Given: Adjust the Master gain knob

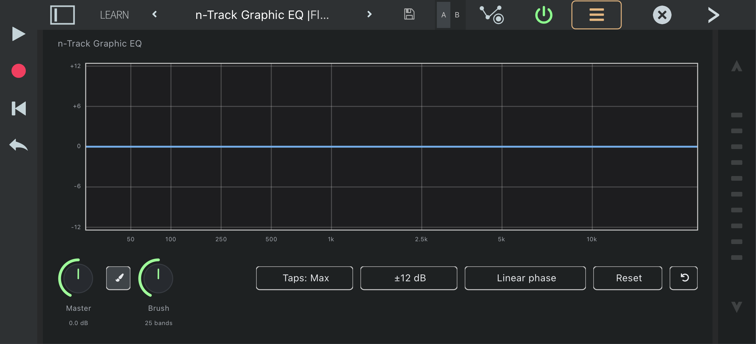Looking at the screenshot, I should tap(78, 278).
